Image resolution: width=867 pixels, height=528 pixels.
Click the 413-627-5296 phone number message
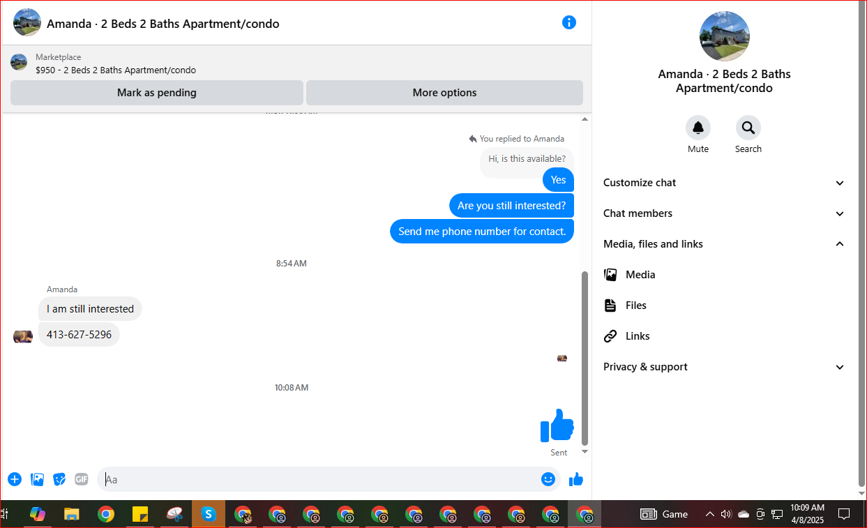79,334
